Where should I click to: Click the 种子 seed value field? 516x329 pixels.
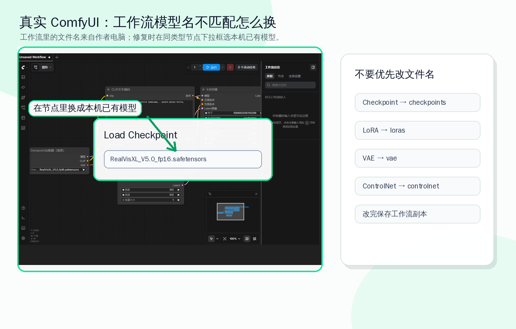click(x=232, y=113)
